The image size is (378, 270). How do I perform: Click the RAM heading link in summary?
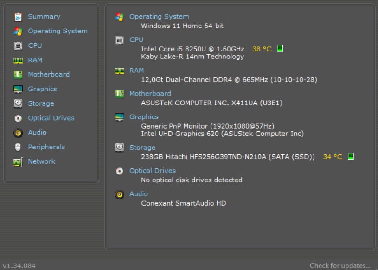pos(136,71)
